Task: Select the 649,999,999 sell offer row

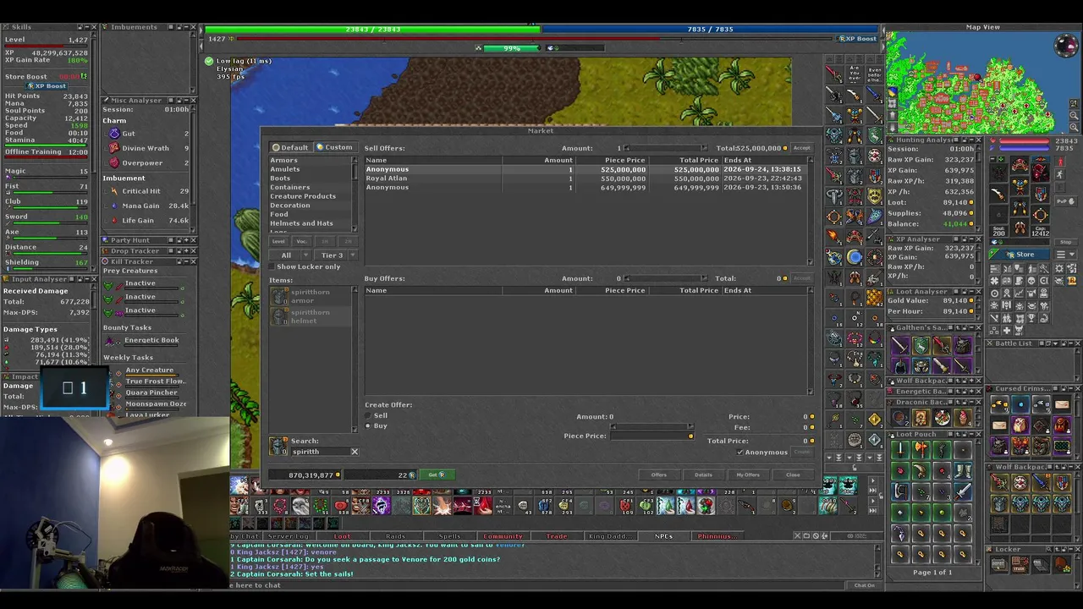Action: (585, 188)
